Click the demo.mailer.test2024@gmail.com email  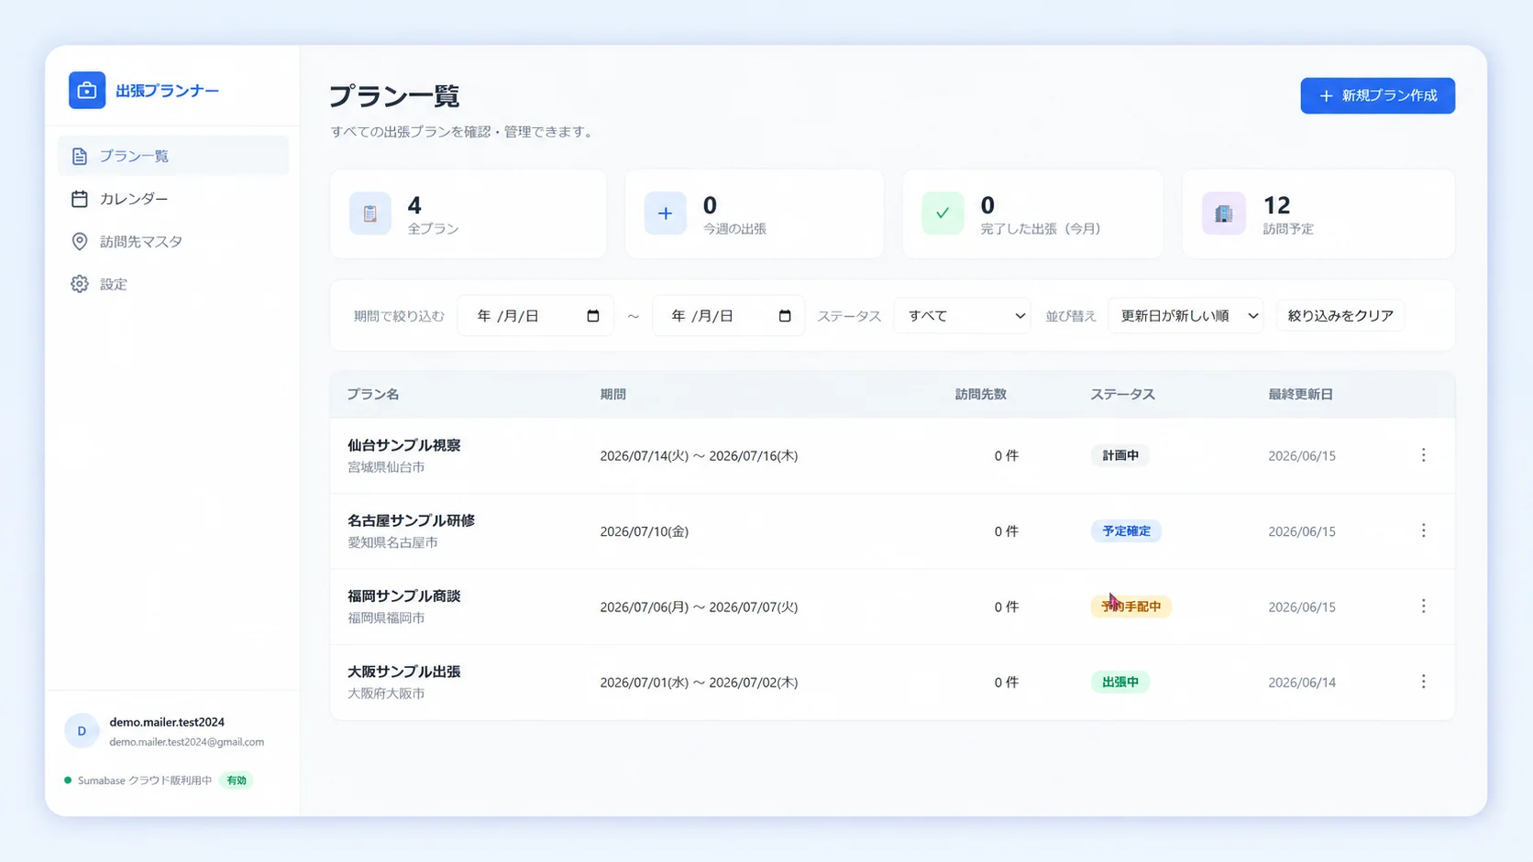187,742
